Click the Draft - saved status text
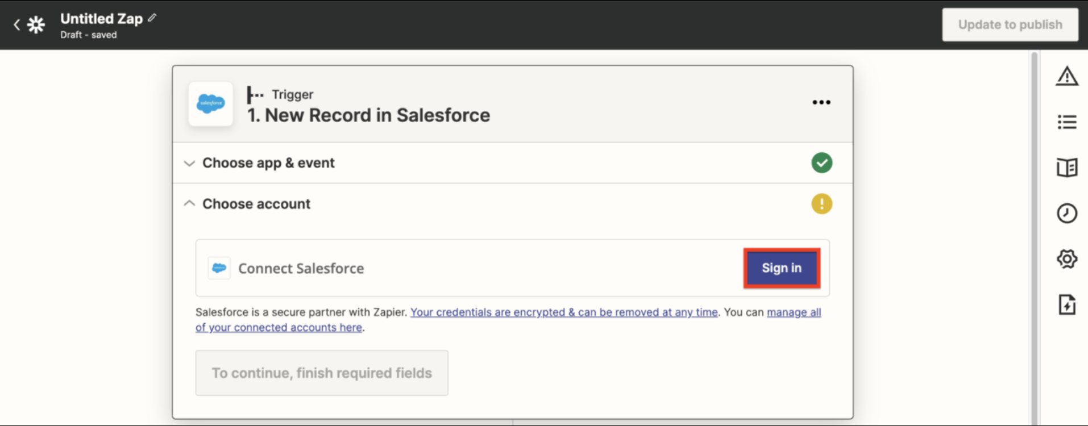Viewport: 1088px width, 426px height. (89, 35)
